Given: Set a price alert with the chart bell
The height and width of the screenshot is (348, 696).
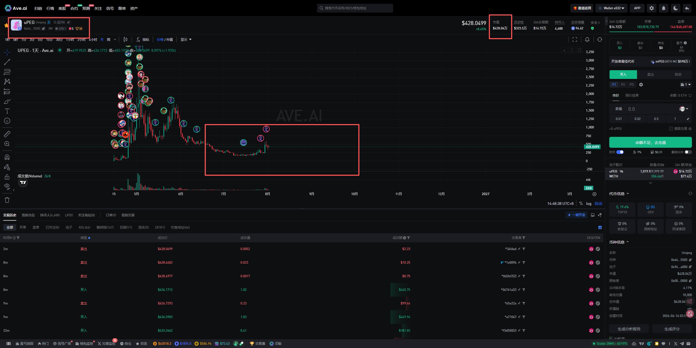Looking at the screenshot, I should tap(587, 39).
